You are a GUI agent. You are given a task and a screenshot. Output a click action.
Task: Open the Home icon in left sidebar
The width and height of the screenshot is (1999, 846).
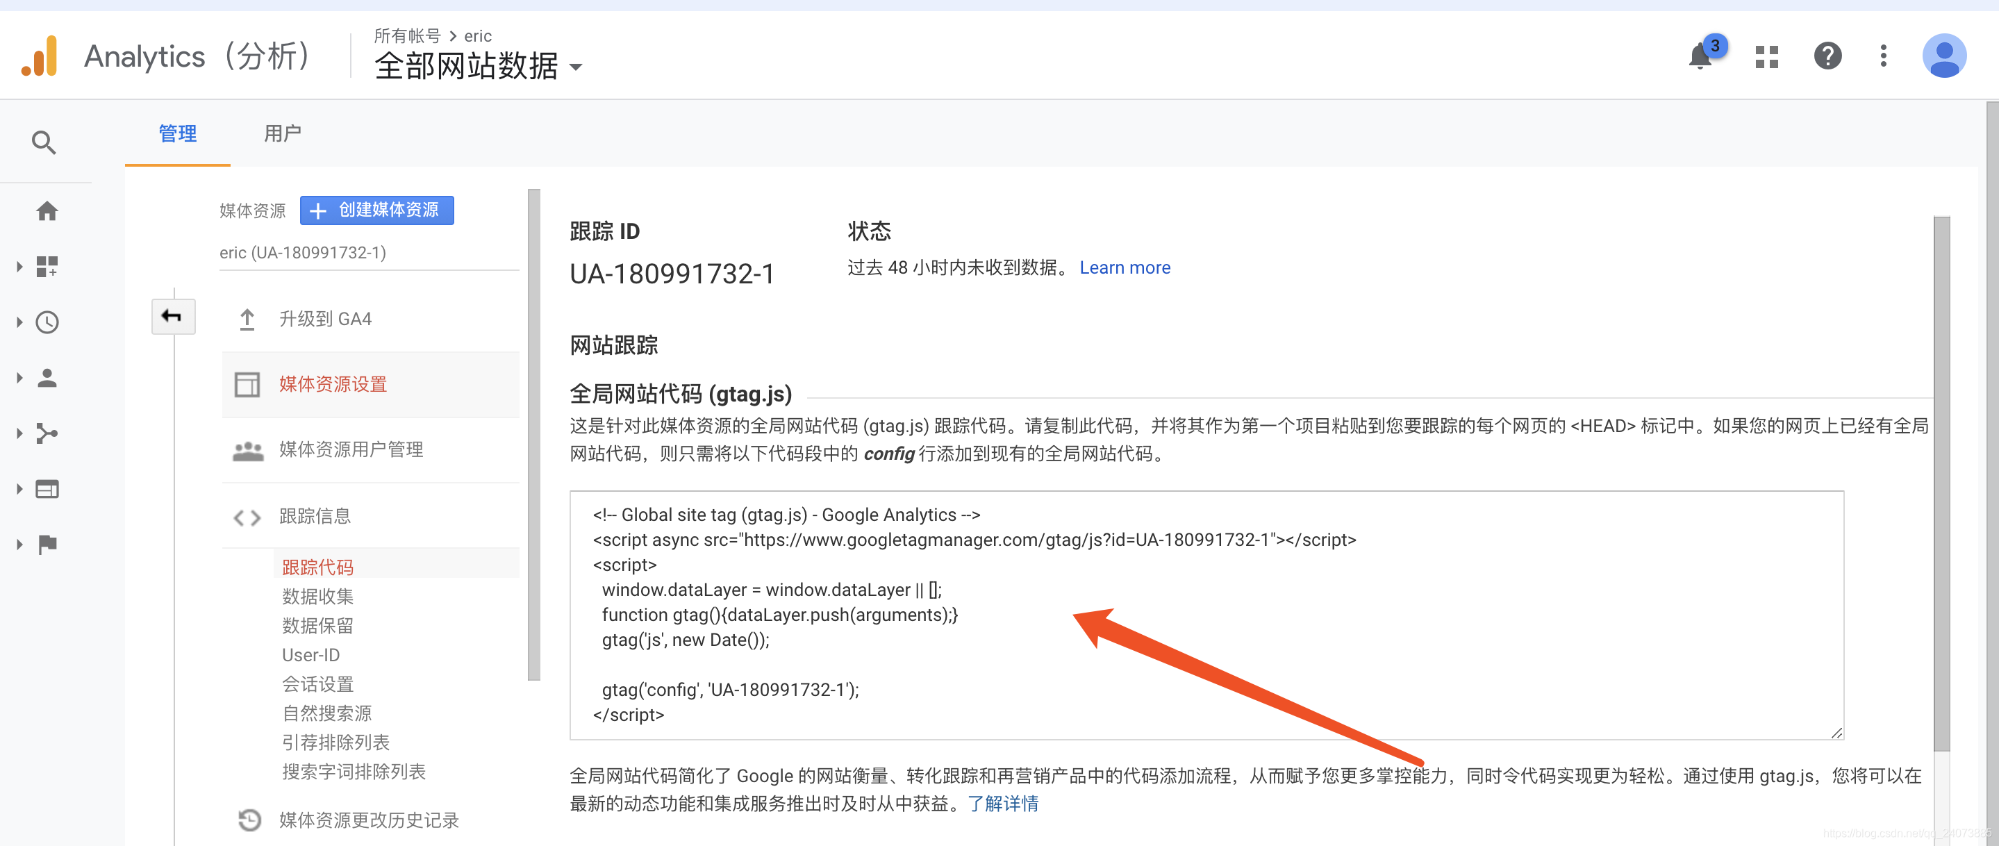(x=47, y=211)
